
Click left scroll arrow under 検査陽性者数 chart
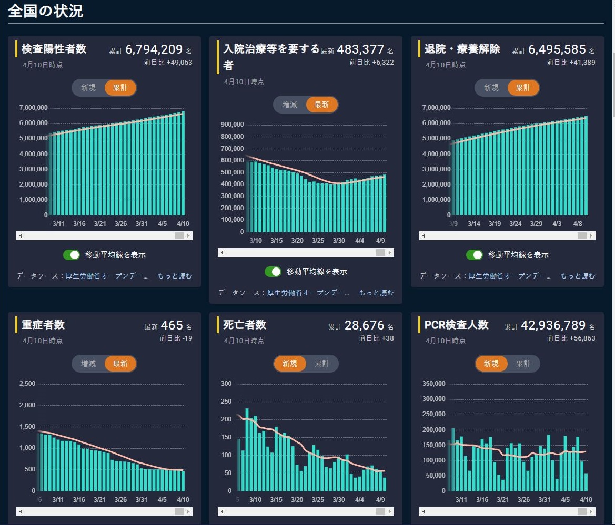click(x=21, y=236)
